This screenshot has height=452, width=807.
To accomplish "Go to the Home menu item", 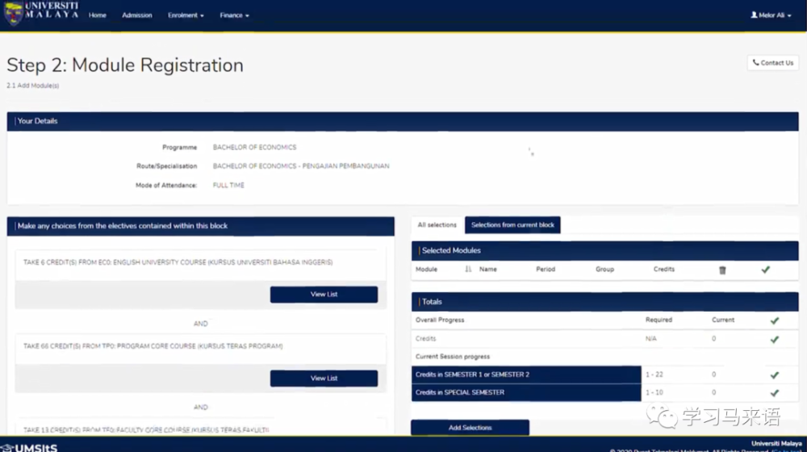I will [98, 15].
